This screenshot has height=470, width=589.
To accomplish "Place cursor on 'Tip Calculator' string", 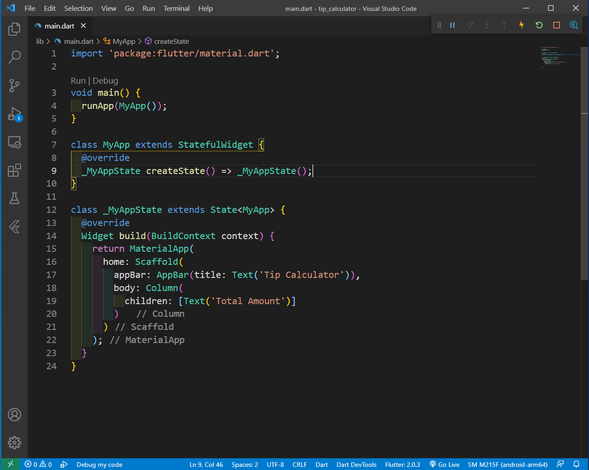I will (301, 275).
